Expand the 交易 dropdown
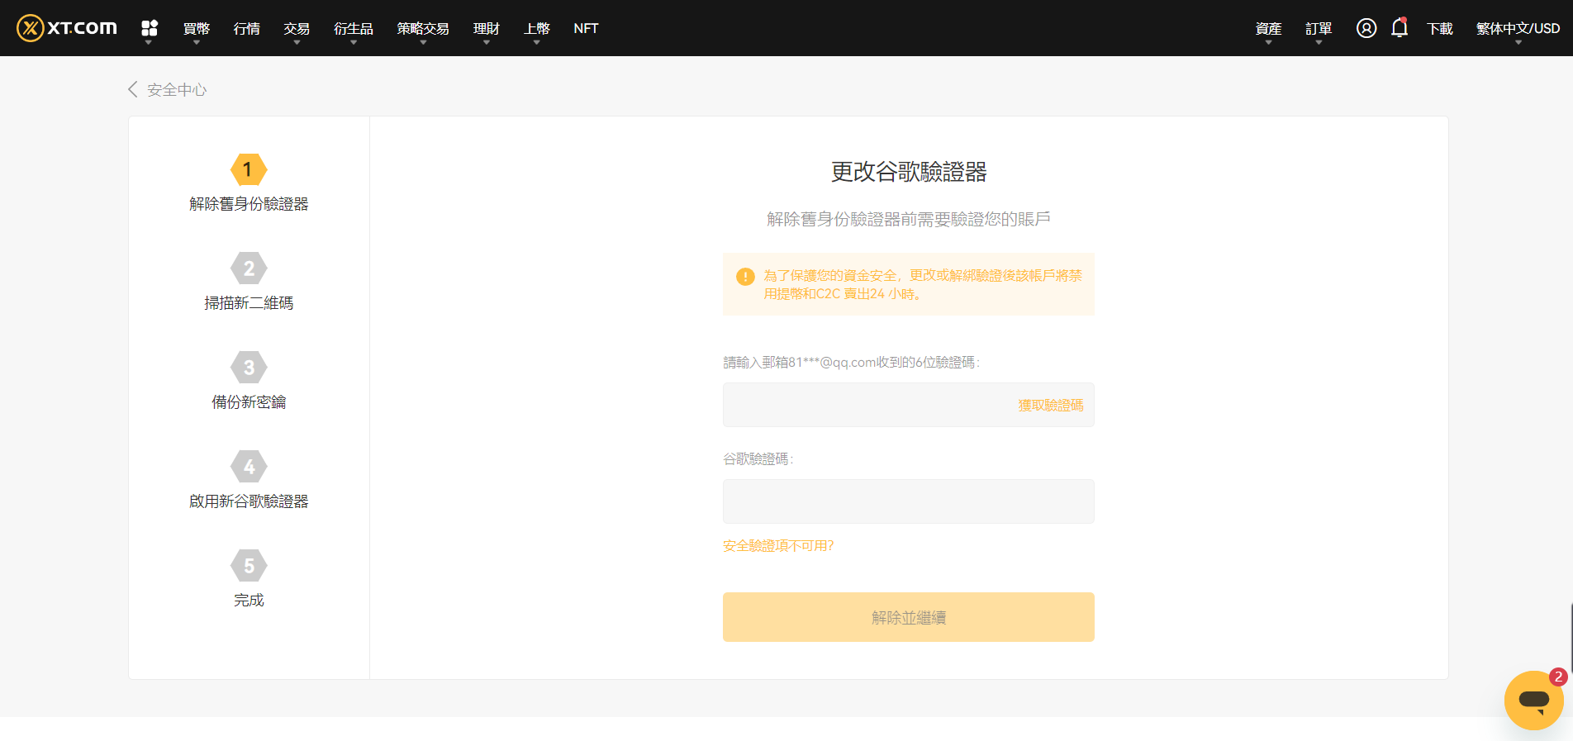The height and width of the screenshot is (741, 1573). pyautogui.click(x=297, y=28)
